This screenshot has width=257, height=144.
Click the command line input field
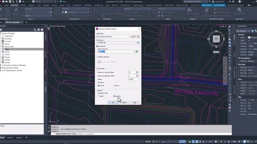pos(142,134)
